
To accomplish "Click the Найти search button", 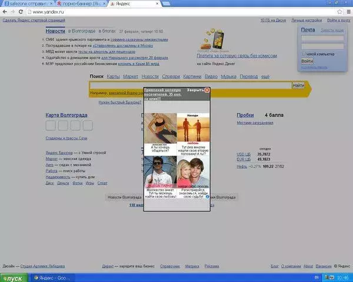I will [298, 85].
